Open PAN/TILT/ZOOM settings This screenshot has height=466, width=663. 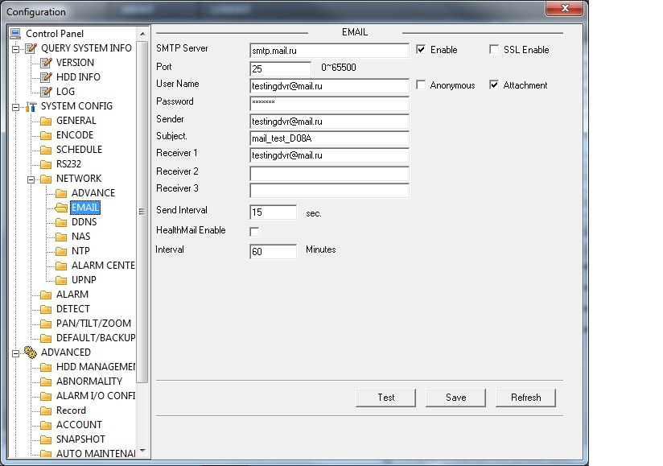[93, 324]
